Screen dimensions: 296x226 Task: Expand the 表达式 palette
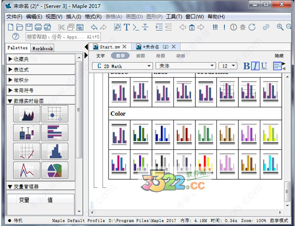click(41, 70)
